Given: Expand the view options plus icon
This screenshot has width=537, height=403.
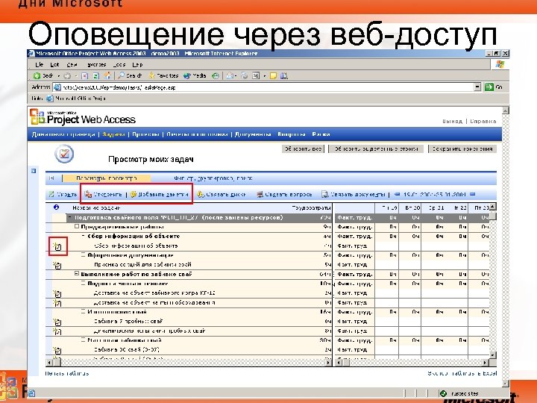Looking at the screenshot, I should tap(51, 178).
